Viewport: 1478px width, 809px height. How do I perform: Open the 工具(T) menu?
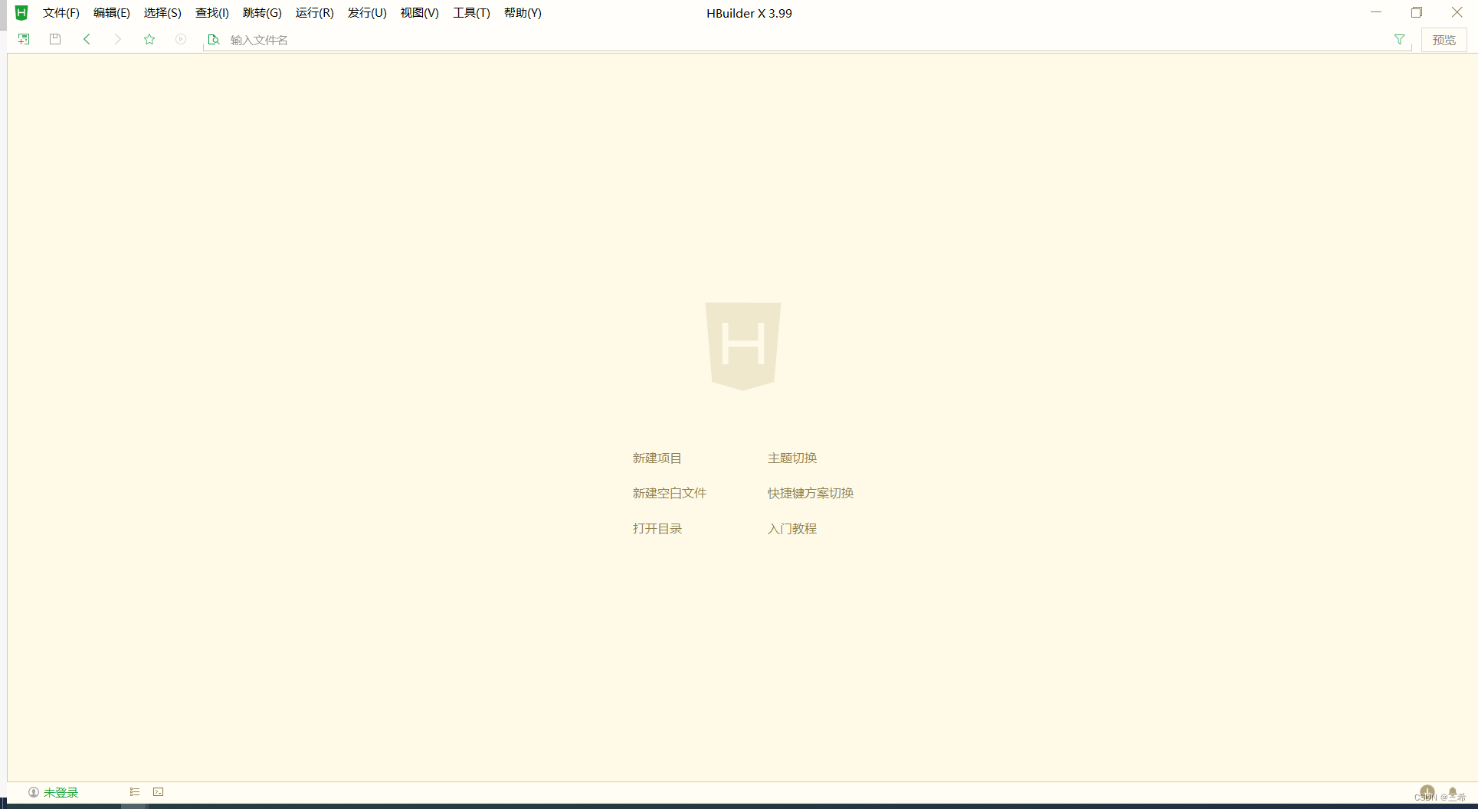click(x=470, y=12)
